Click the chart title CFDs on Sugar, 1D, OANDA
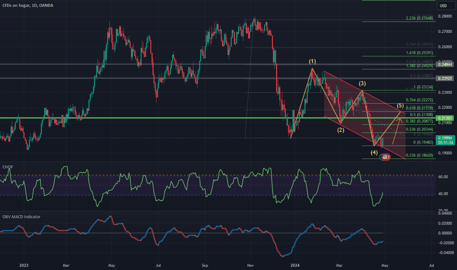457x270 pixels. click(x=28, y=5)
